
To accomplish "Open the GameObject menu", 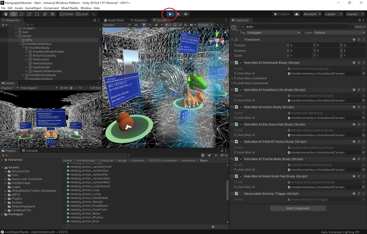I will [x=33, y=8].
